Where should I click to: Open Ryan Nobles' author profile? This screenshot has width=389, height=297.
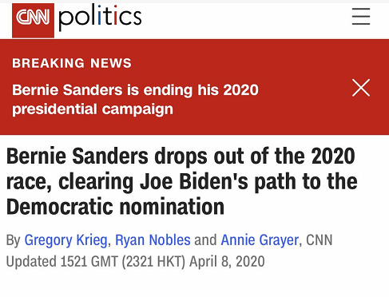[153, 240]
